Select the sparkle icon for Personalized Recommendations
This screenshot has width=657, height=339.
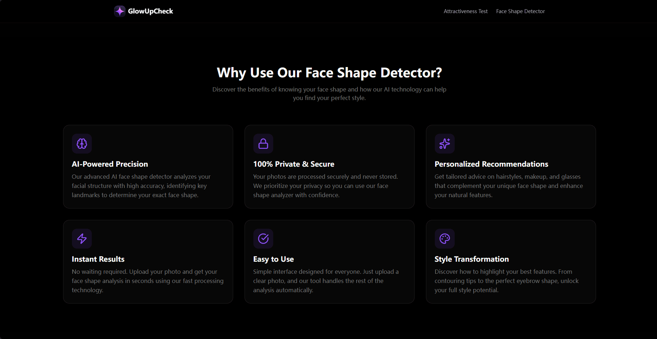pos(445,144)
